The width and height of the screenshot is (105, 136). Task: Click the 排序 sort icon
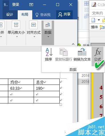point(49,55)
